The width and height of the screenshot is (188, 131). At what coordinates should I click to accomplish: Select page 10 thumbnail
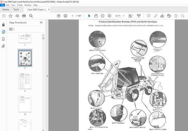[x=25, y=104]
